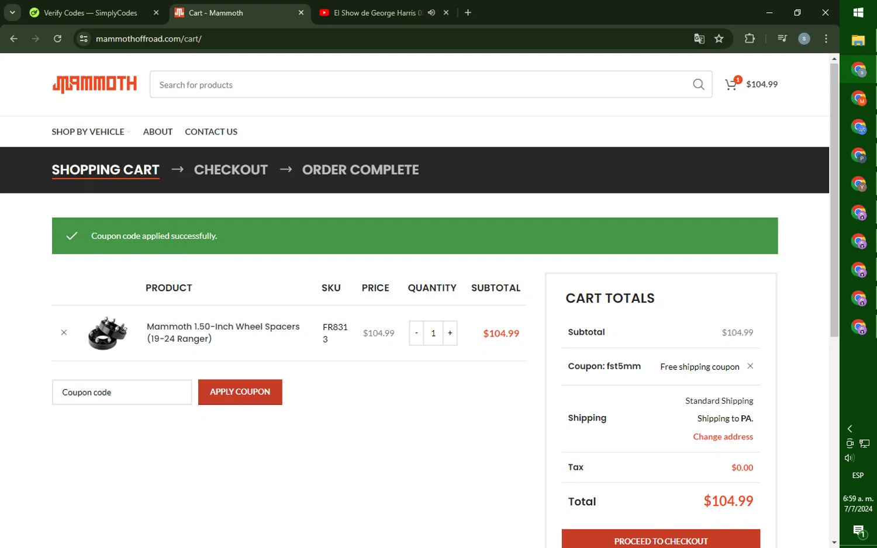Click the Apply Coupon button
The height and width of the screenshot is (548, 877).
pos(240,392)
